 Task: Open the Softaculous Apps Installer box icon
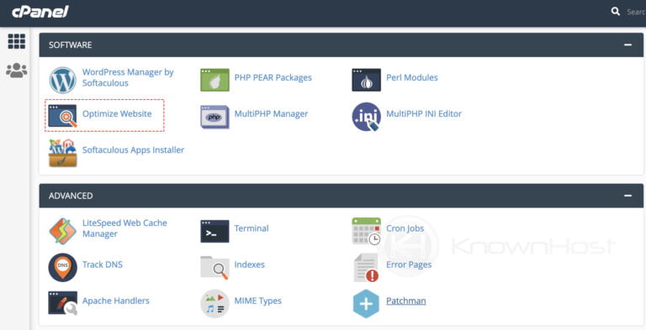[62, 153]
